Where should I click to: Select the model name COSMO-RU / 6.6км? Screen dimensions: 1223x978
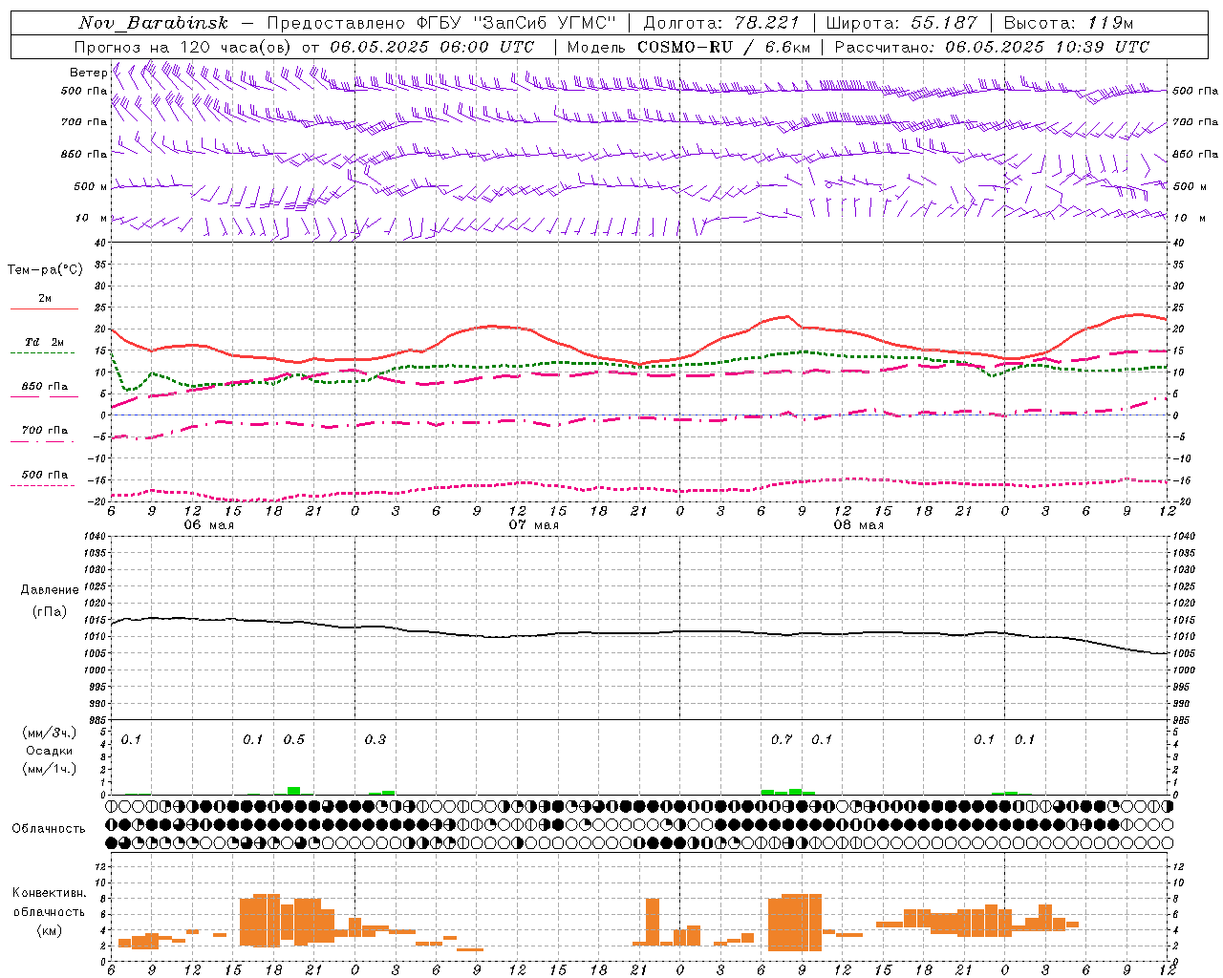click(x=723, y=47)
